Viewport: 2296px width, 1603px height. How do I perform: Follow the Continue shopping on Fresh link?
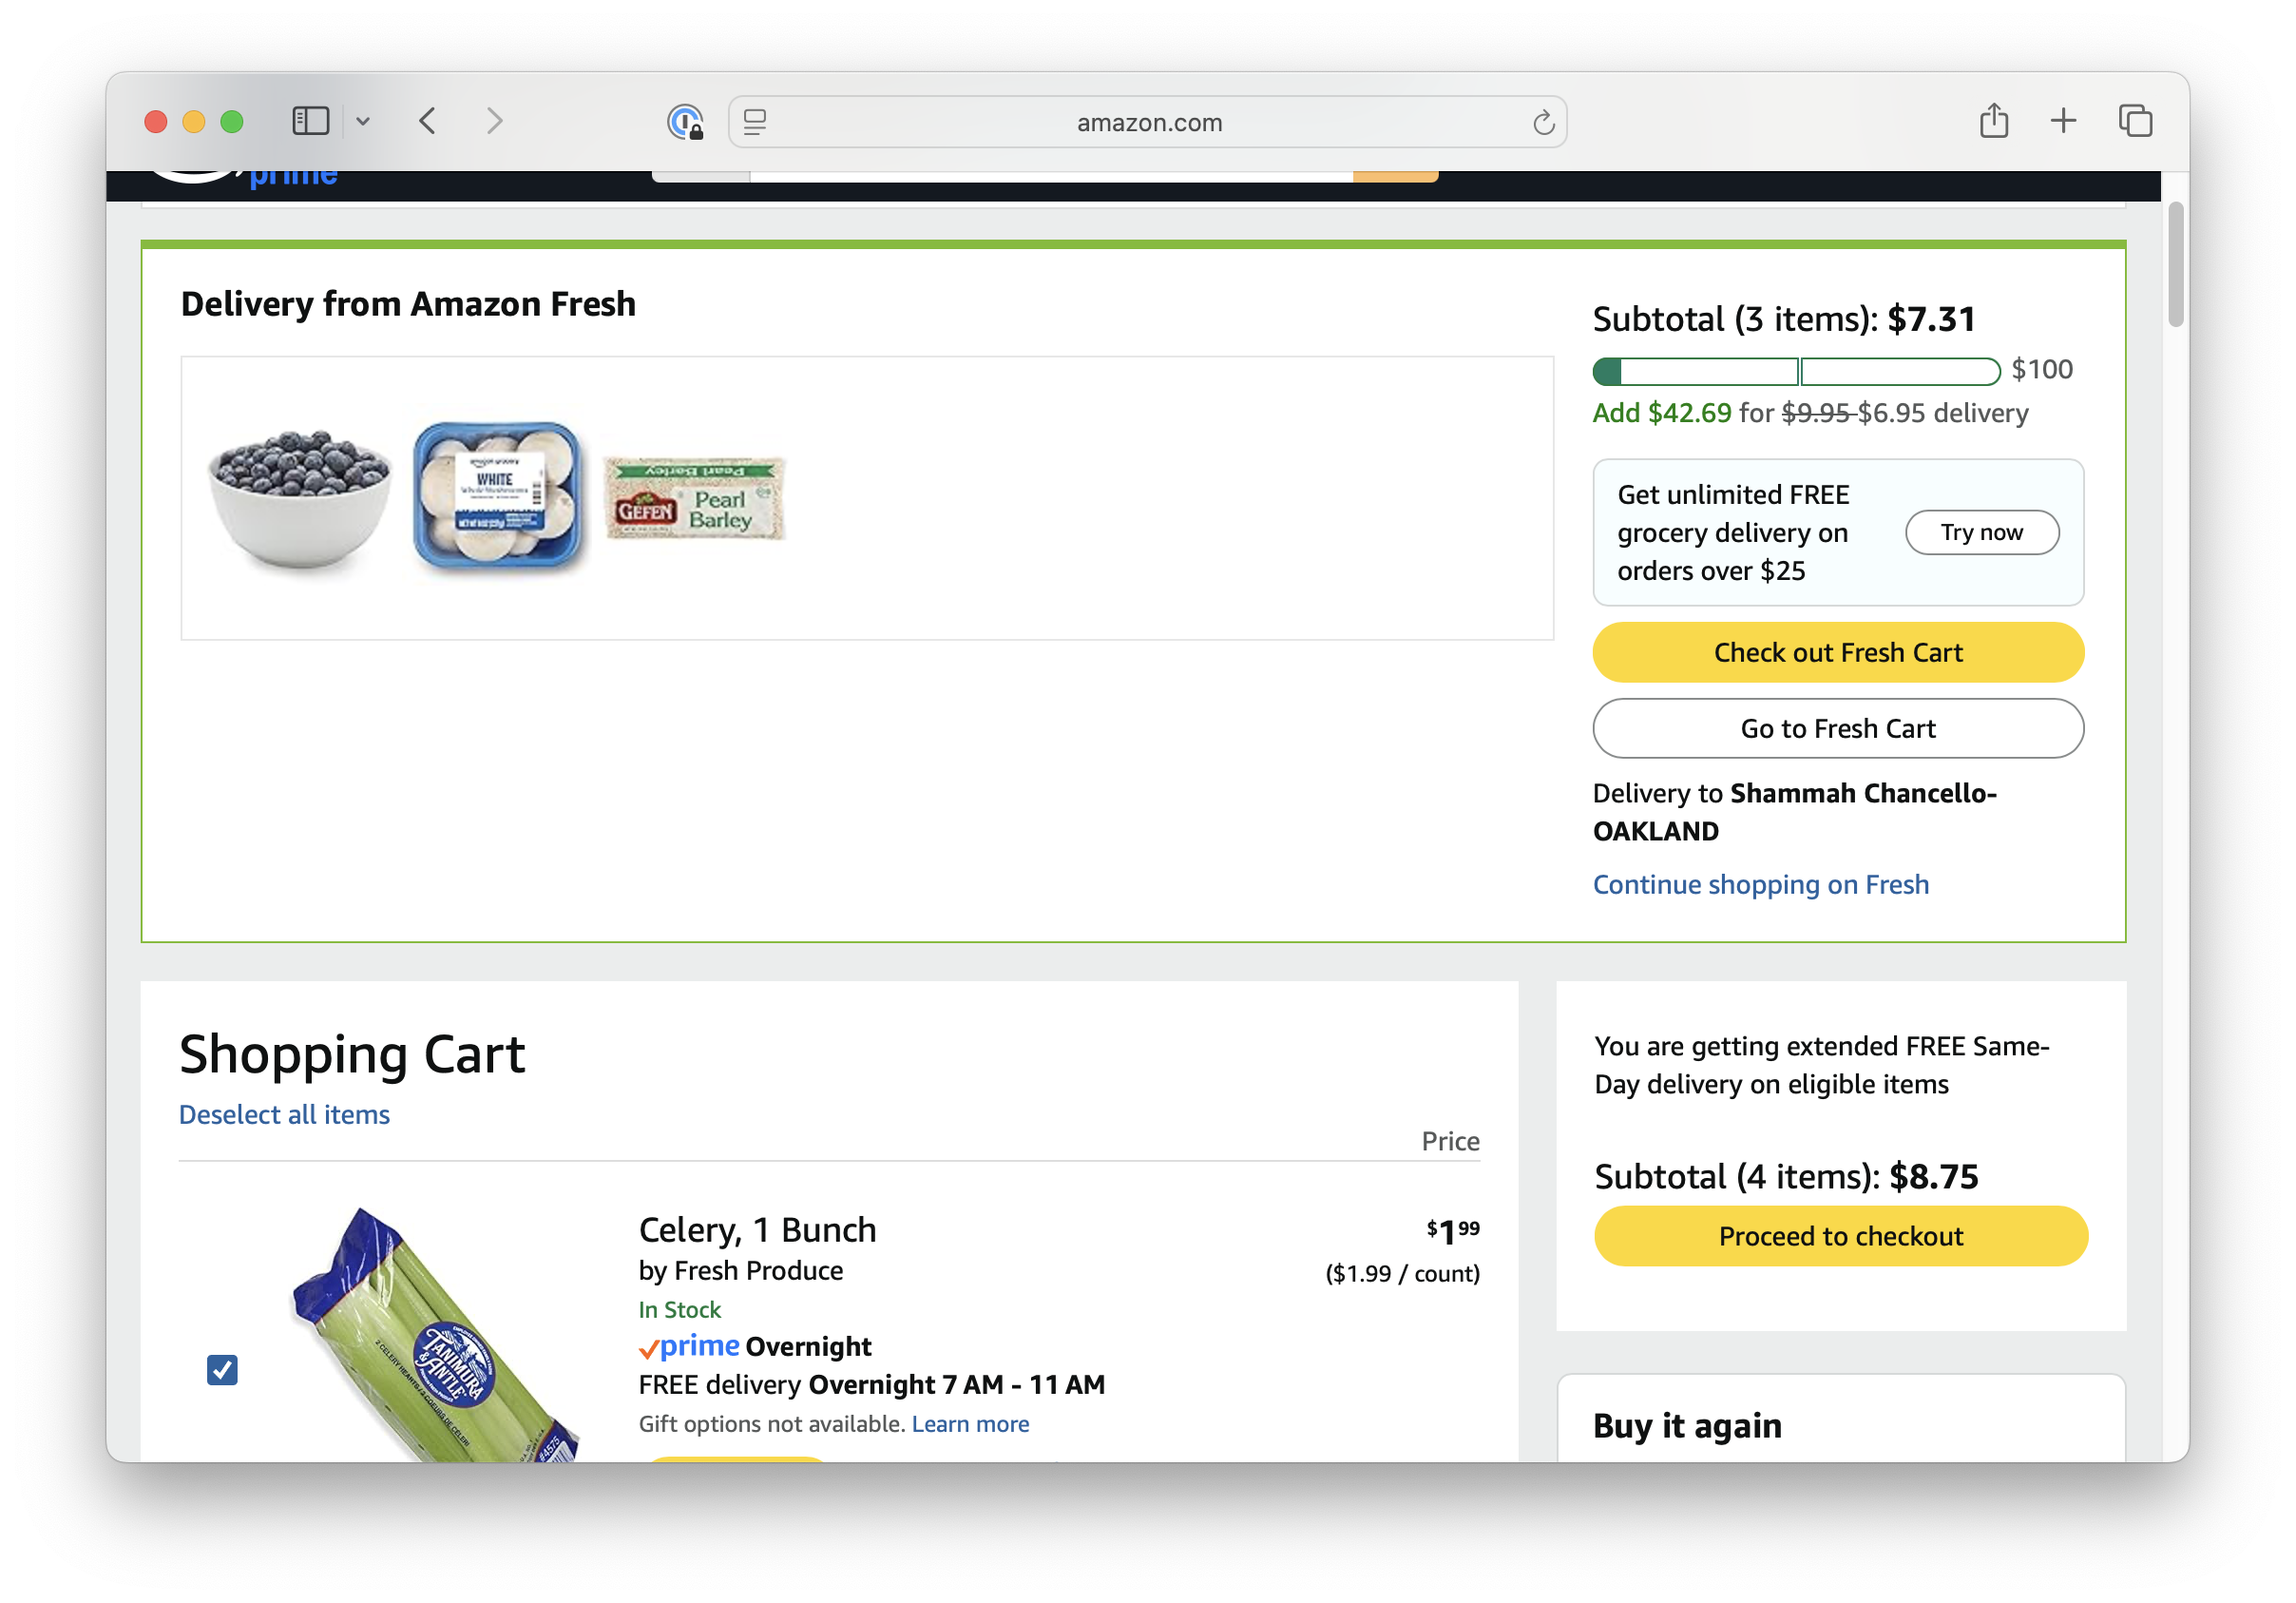pos(1760,884)
